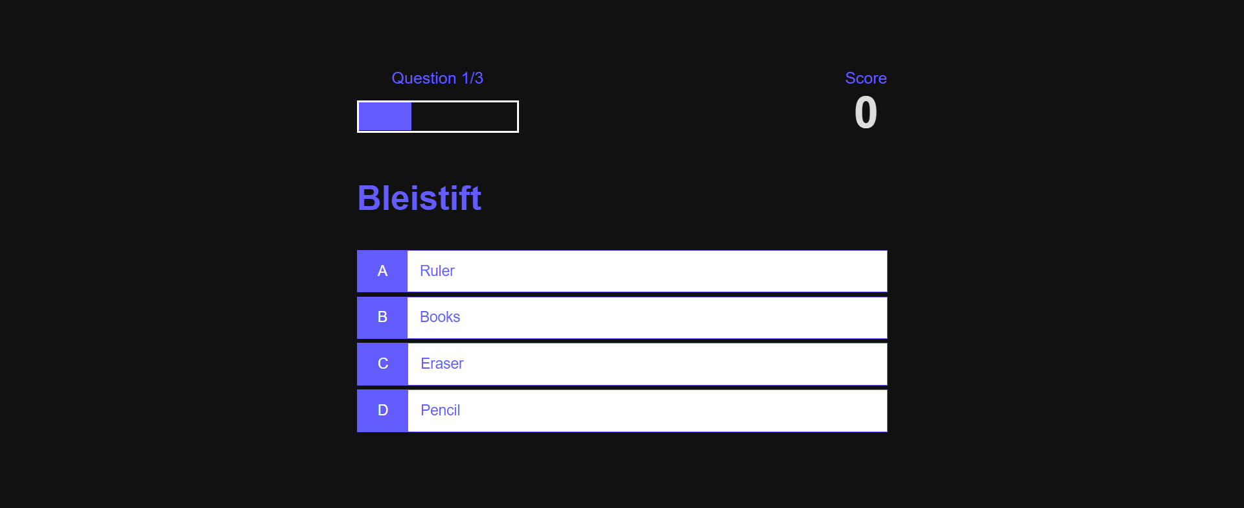Screen dimensions: 1244x508
Task: Click the filled portion of progress bar
Action: point(385,117)
